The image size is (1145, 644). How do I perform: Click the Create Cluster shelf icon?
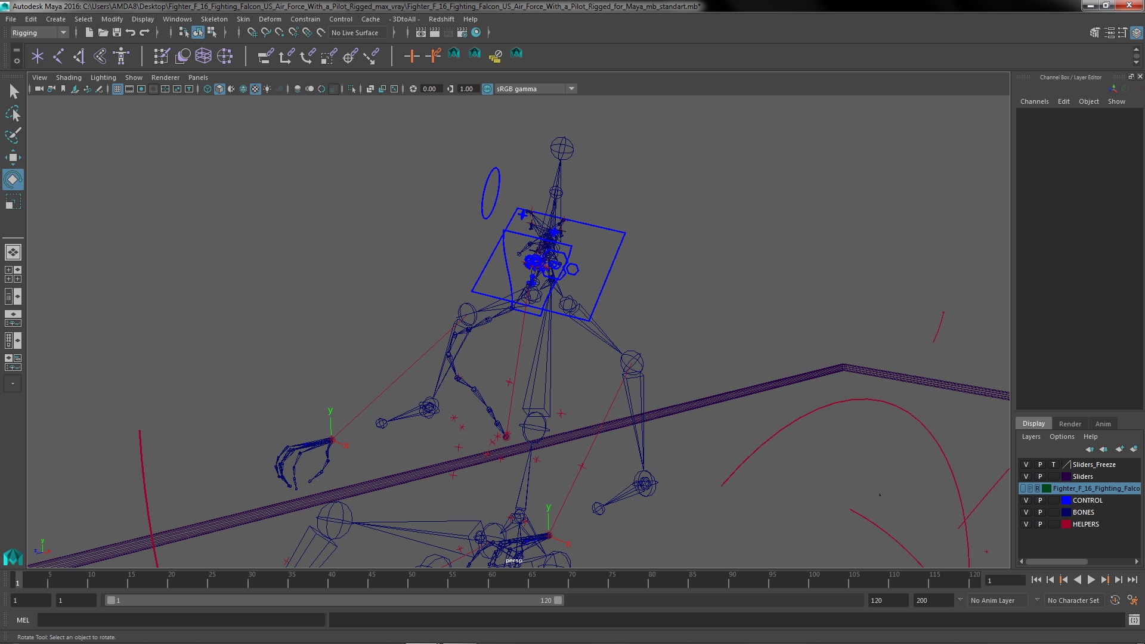click(x=225, y=56)
